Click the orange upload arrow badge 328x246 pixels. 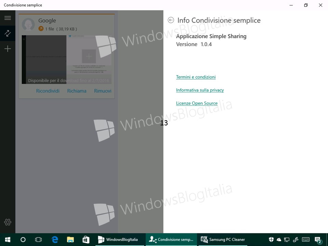click(41, 29)
